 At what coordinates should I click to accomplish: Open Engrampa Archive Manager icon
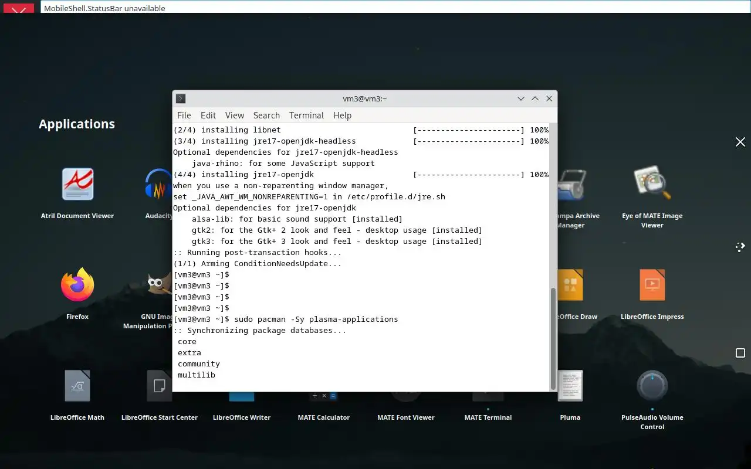pos(571,184)
